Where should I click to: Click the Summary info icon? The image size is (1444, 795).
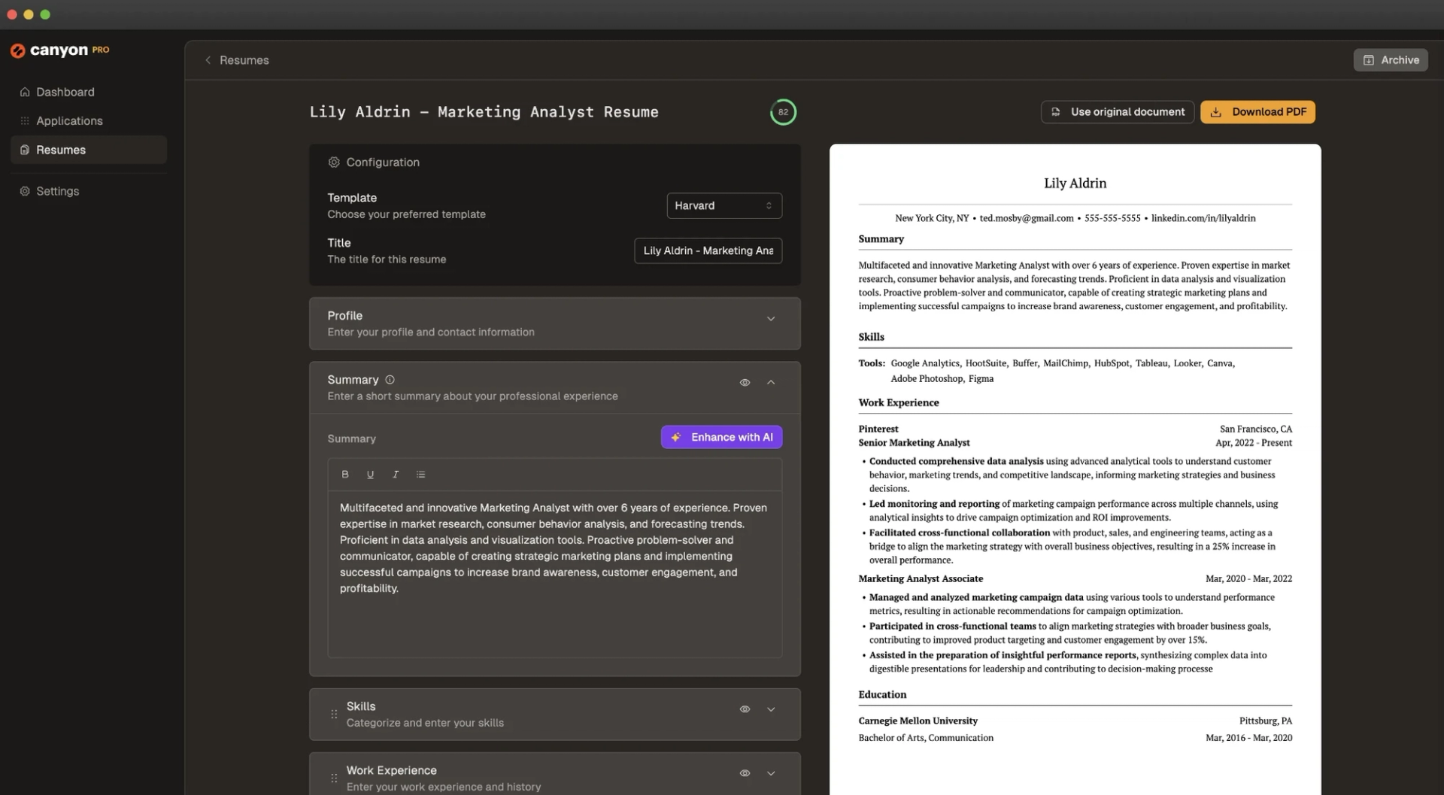390,380
